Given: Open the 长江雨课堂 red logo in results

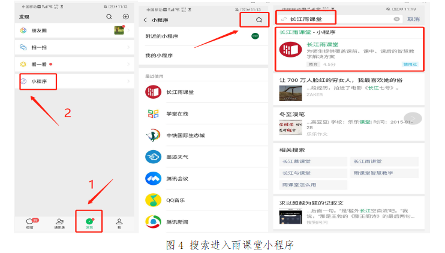Looking at the screenshot, I should pos(291,50).
